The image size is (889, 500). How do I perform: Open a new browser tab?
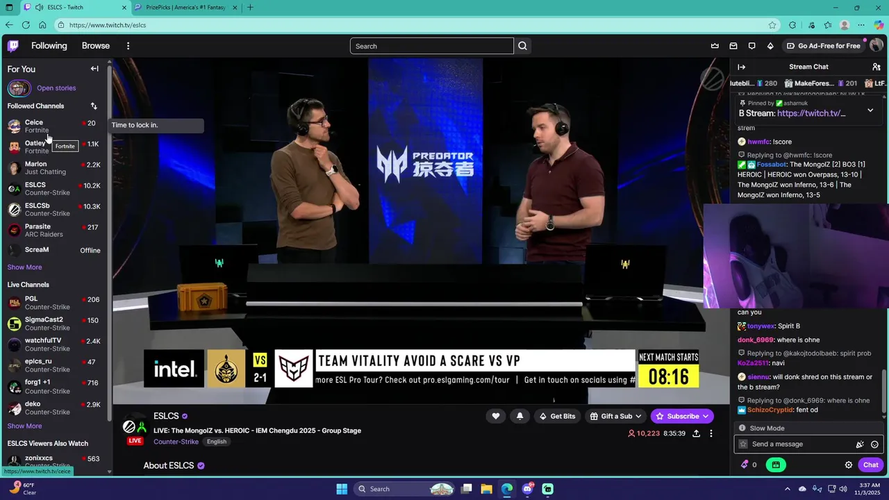250,8
